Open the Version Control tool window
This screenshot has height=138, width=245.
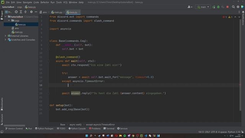coord(14,128)
